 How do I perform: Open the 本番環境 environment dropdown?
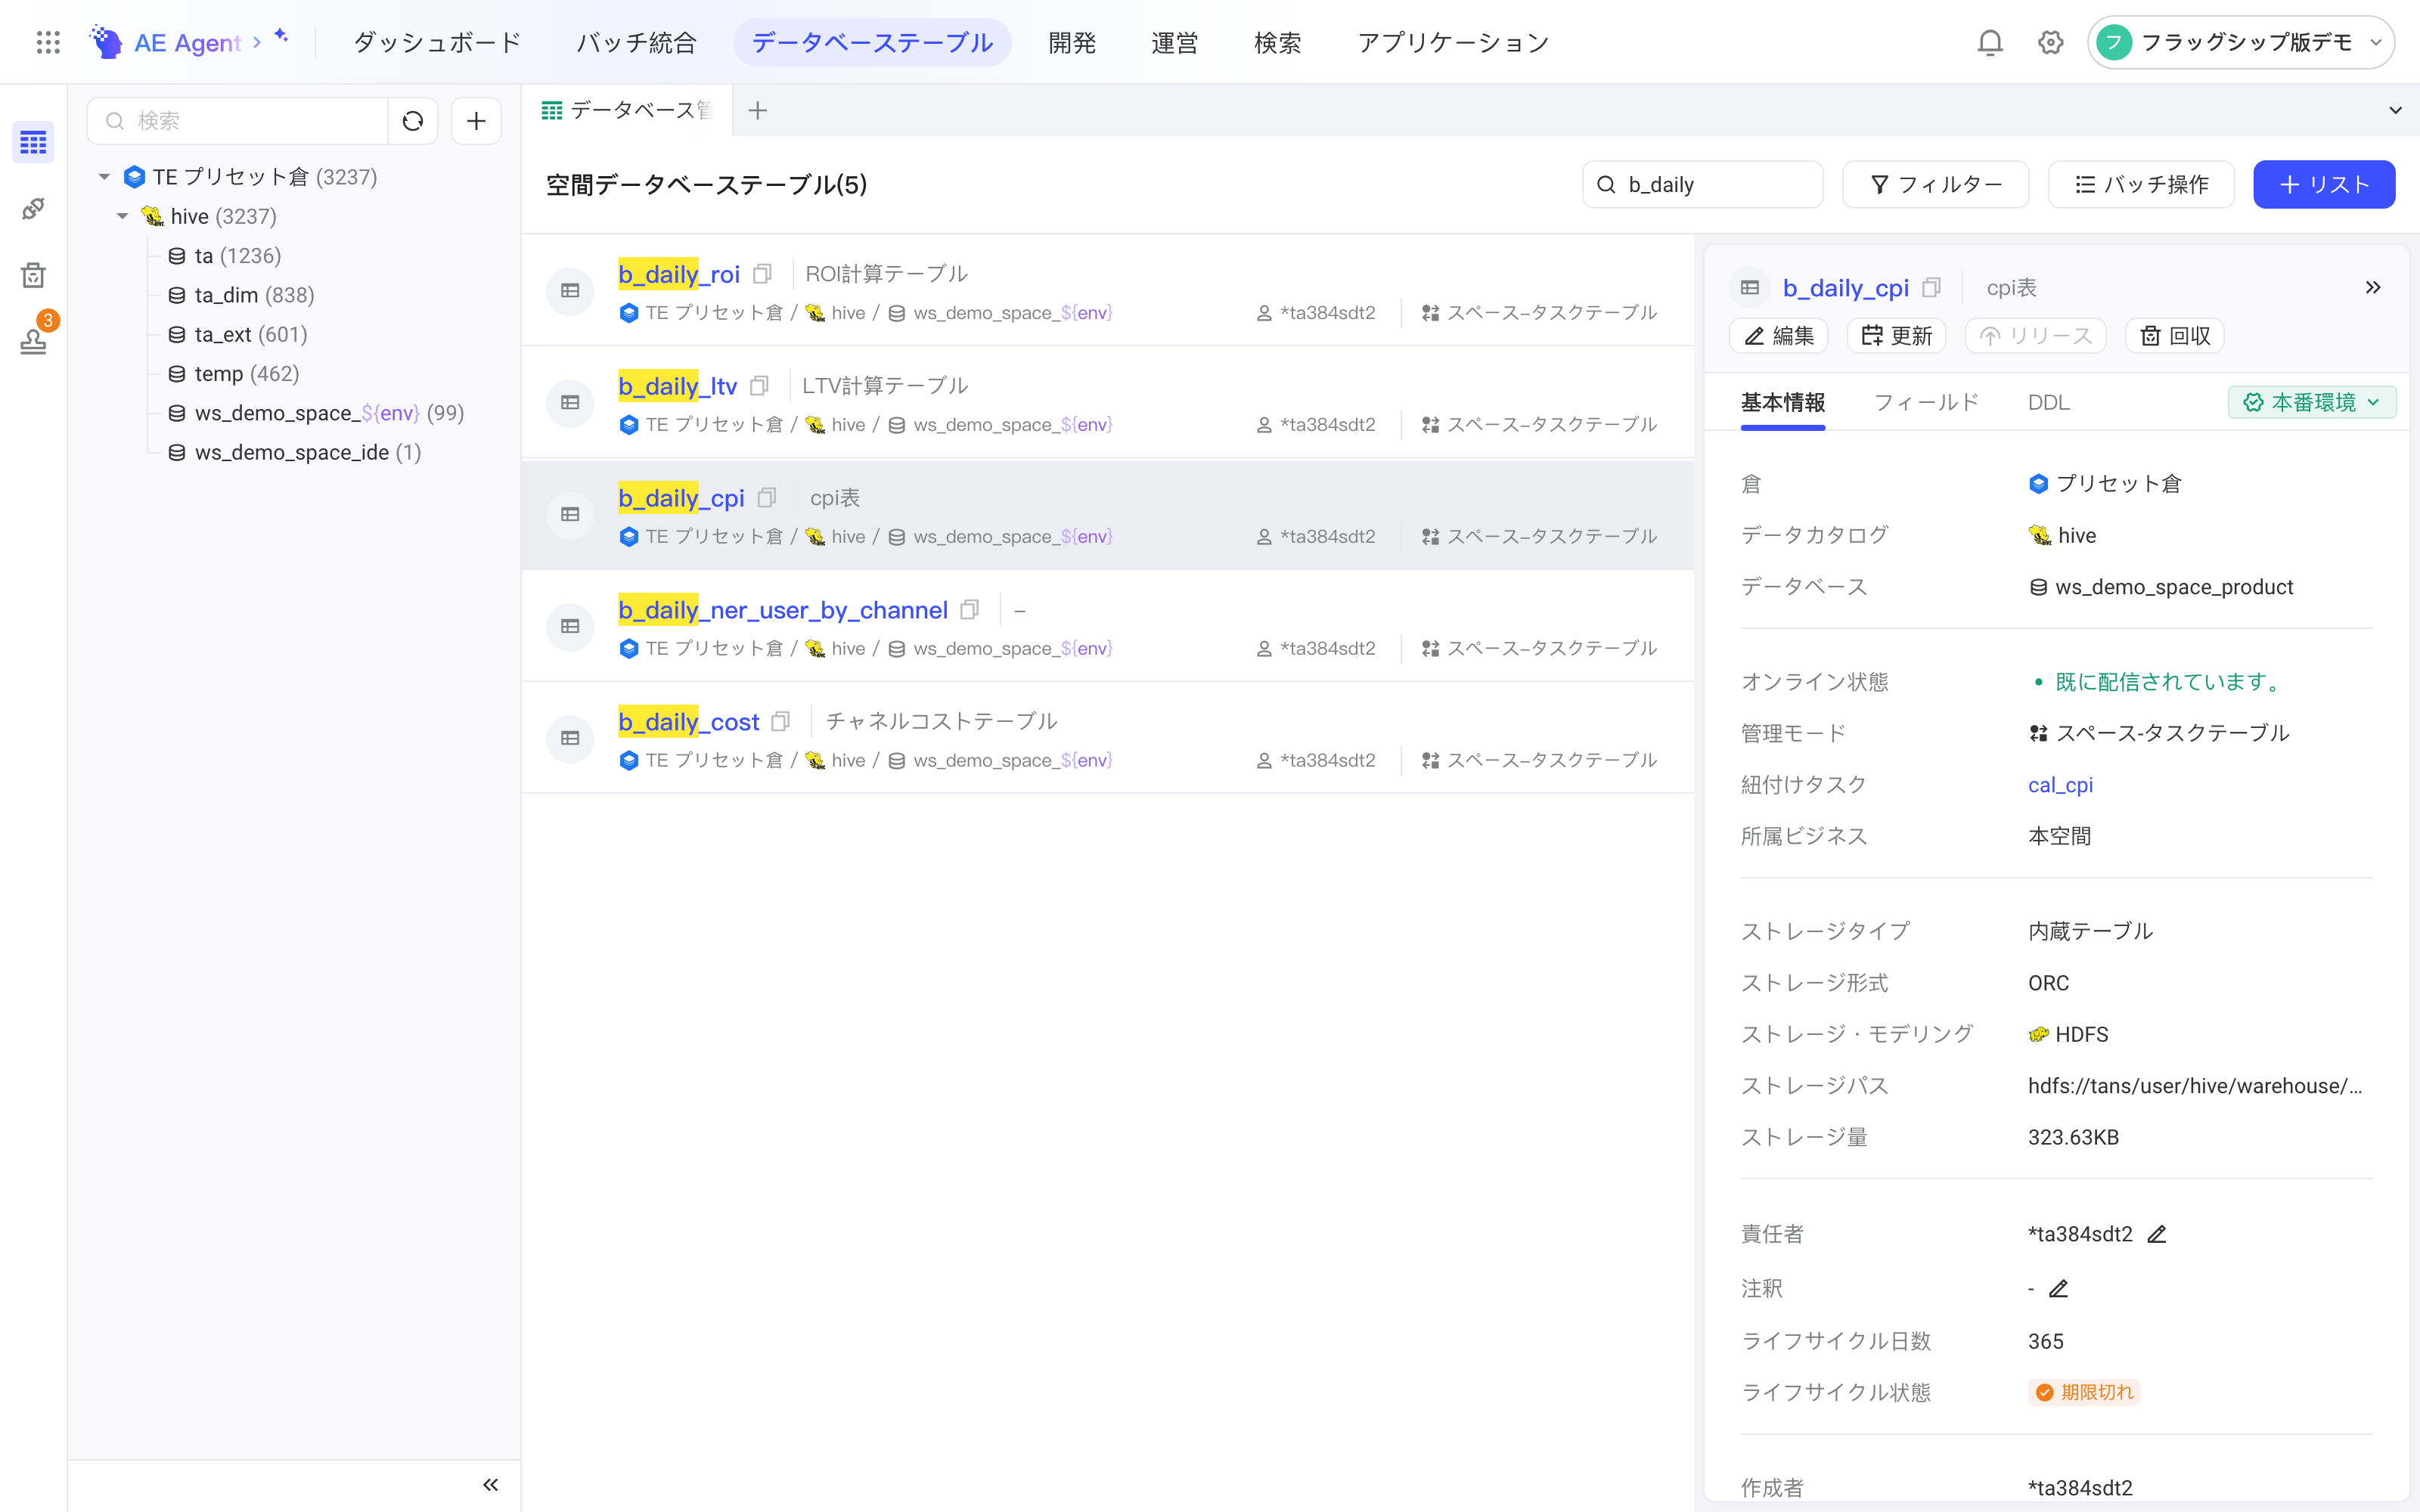pyautogui.click(x=2311, y=402)
